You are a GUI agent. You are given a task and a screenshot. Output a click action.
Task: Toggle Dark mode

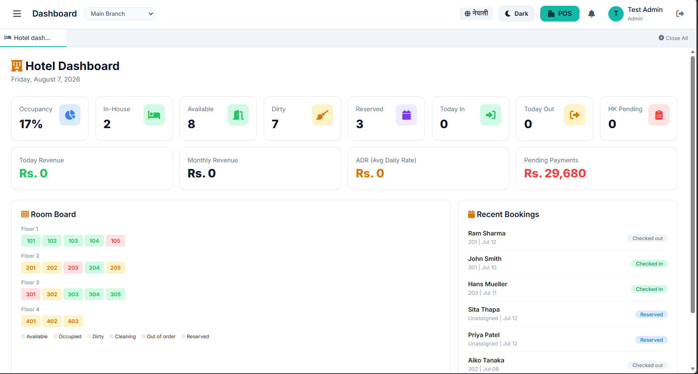[x=516, y=14]
